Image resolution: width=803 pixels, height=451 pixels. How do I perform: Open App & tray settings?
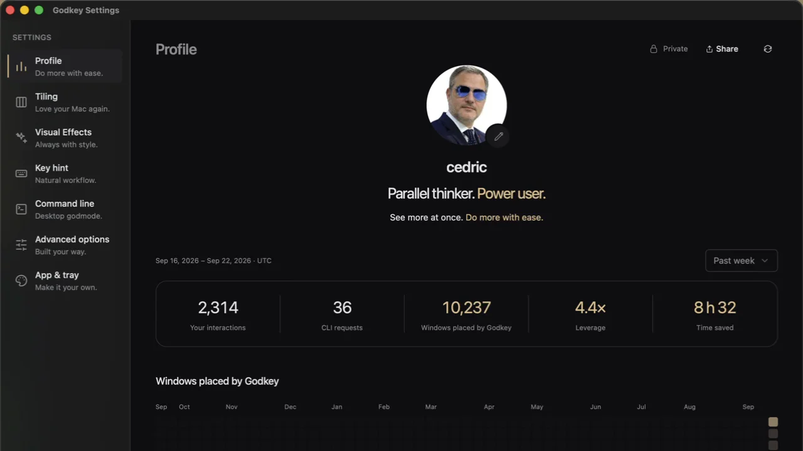point(65,281)
